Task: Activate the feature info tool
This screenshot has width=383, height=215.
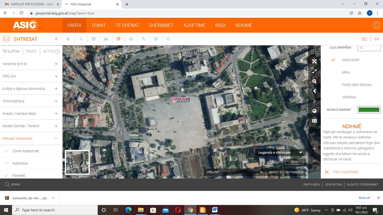Action: click(81, 39)
